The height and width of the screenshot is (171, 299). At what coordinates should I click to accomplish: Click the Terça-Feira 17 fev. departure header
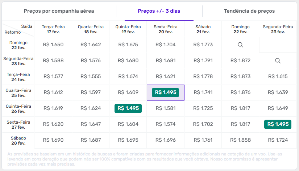[53, 29]
